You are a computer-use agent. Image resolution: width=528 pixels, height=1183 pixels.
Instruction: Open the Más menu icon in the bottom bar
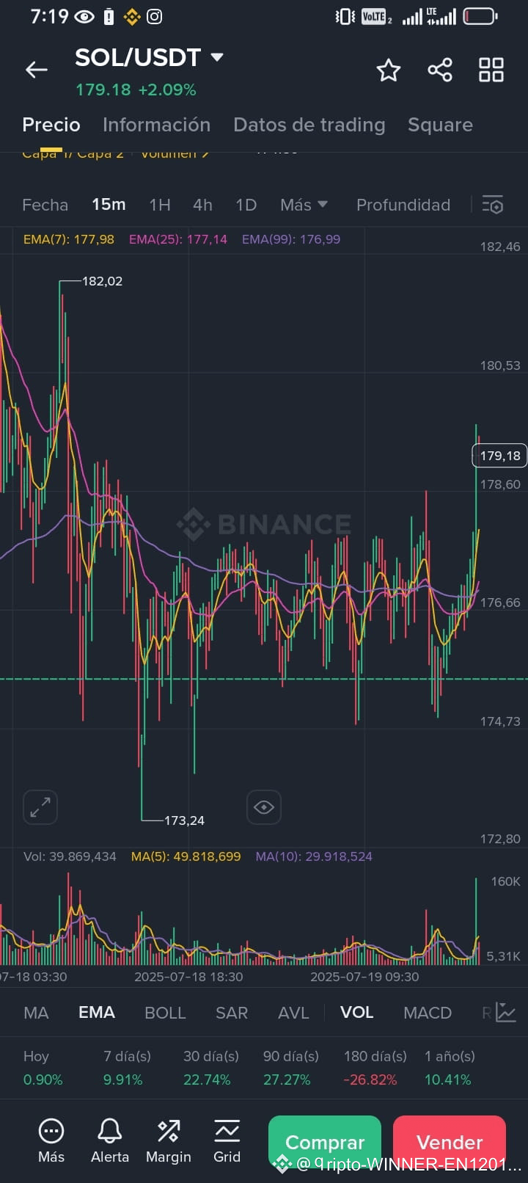tap(51, 1131)
